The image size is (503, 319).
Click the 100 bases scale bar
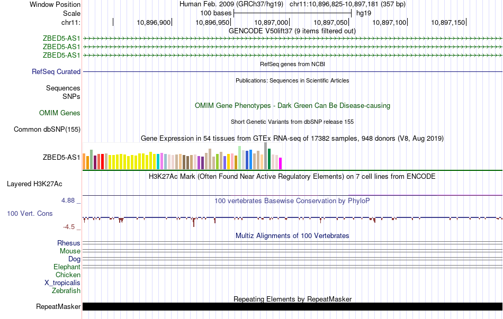pos(293,13)
